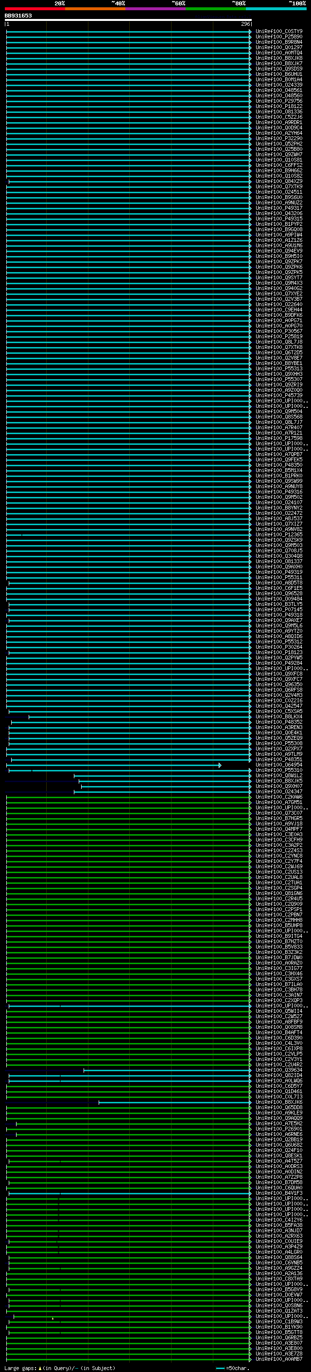Open hit UniRef100_B1PYP2
This screenshot has height=1372, width=311.
279,224
